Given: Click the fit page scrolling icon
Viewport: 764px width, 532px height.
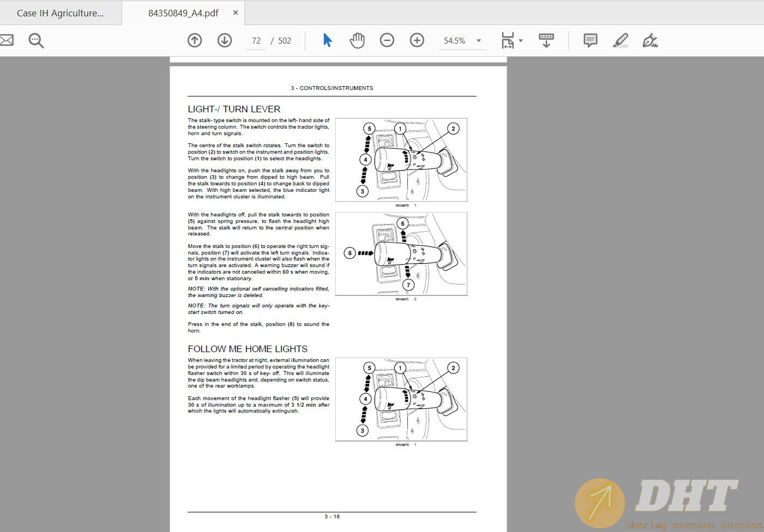Looking at the screenshot, I should 508,40.
